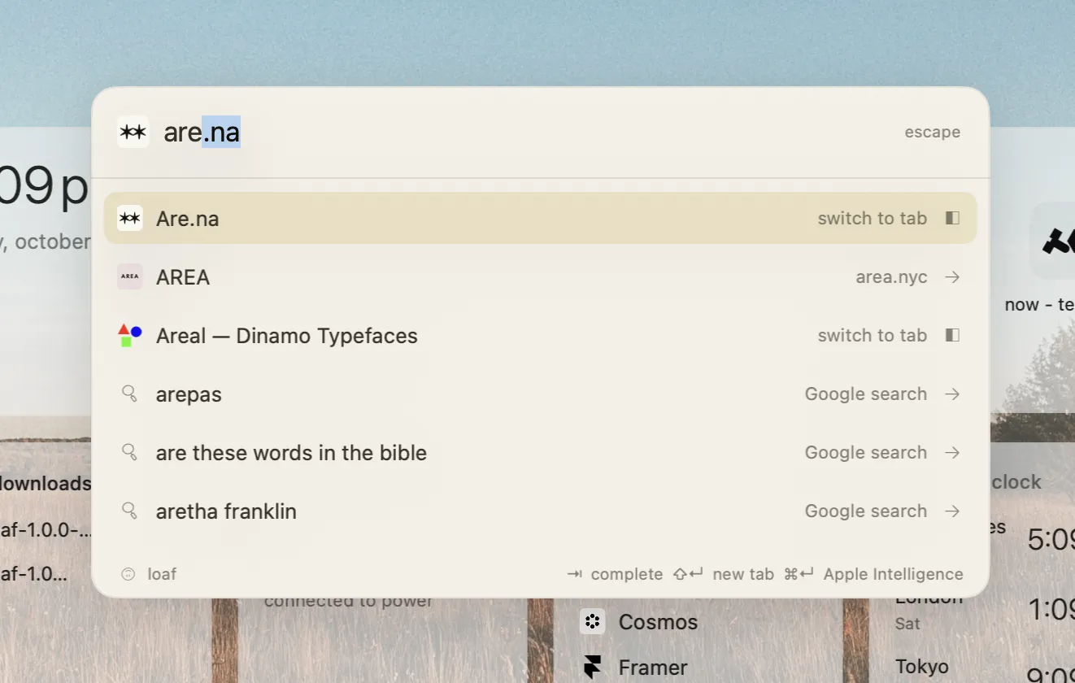Click arrow icon on arepas row
Image resolution: width=1075 pixels, height=683 pixels.
pyautogui.click(x=952, y=394)
